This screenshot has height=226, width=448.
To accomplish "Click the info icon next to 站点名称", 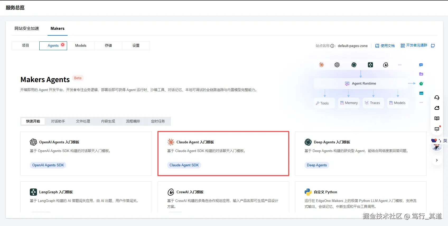I will (x=332, y=46).
